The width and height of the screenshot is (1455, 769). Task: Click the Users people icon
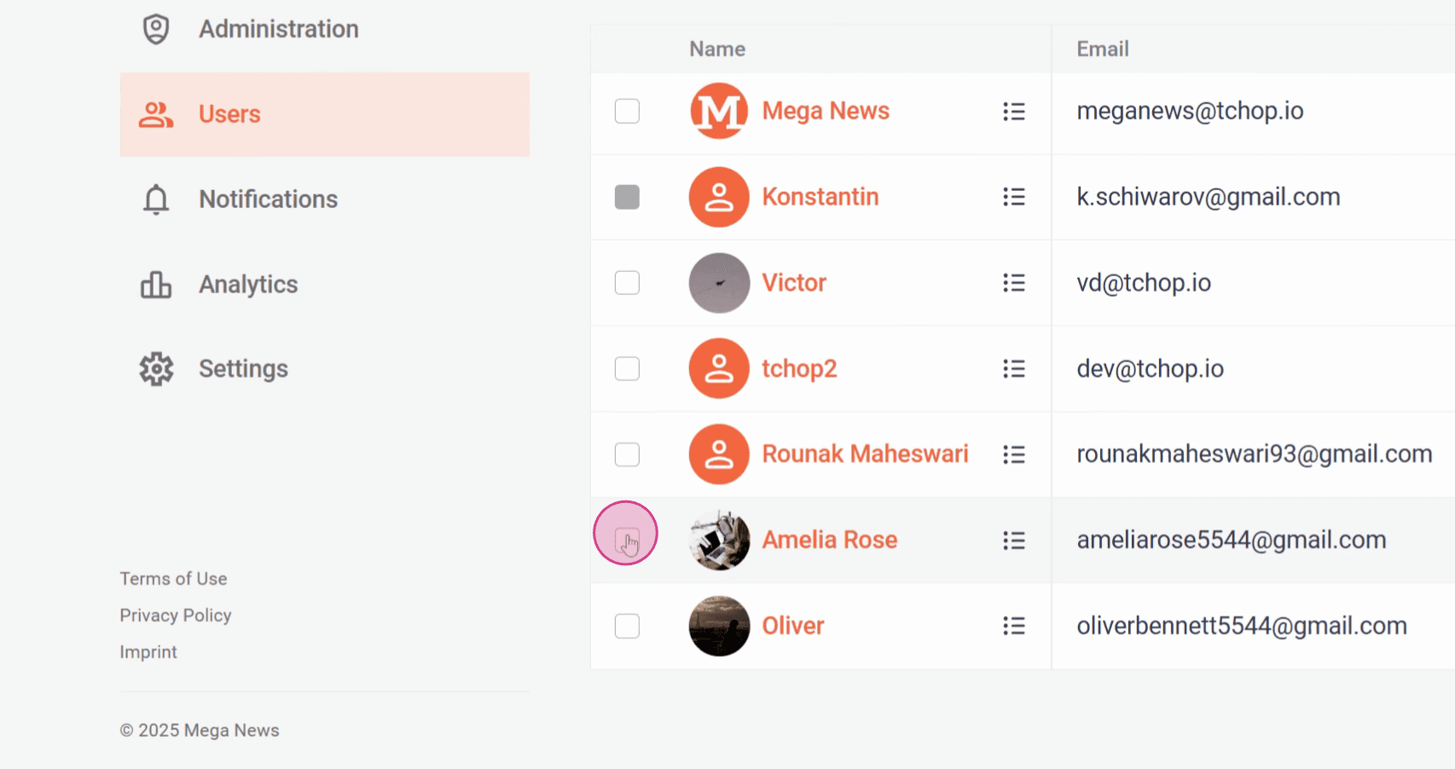tap(156, 114)
